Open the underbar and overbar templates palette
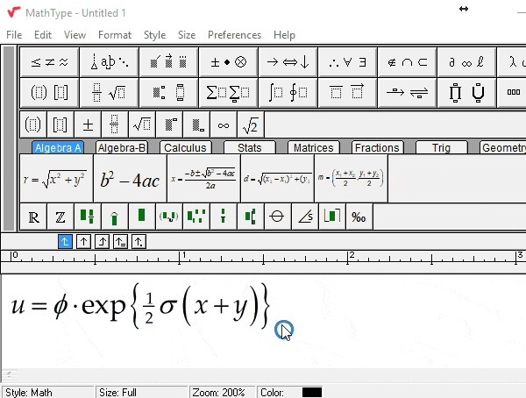This screenshot has width=526, height=398. 347,93
